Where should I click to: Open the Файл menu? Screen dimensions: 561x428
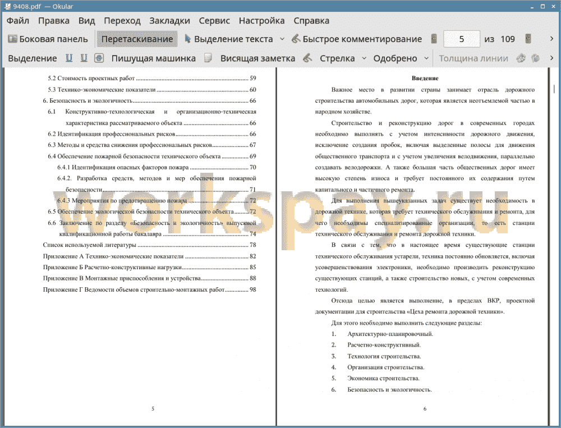(x=18, y=21)
